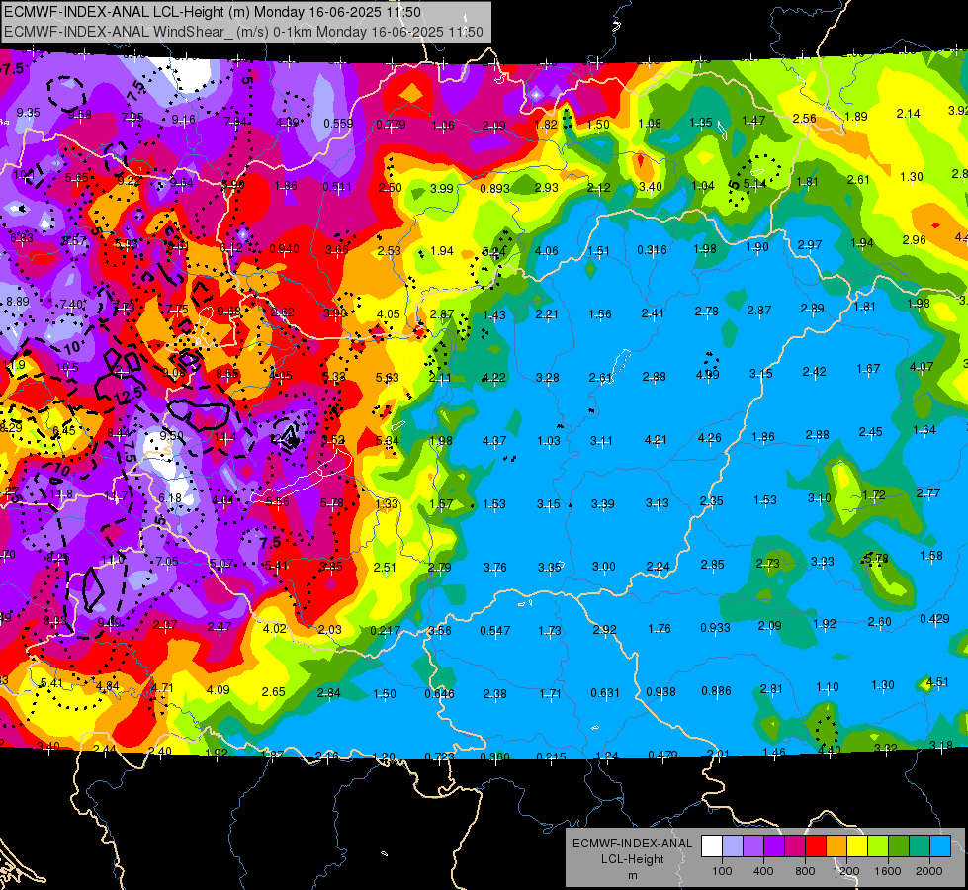The height and width of the screenshot is (890, 968).
Task: Click the wind shear value 2.14
Action: point(908,114)
